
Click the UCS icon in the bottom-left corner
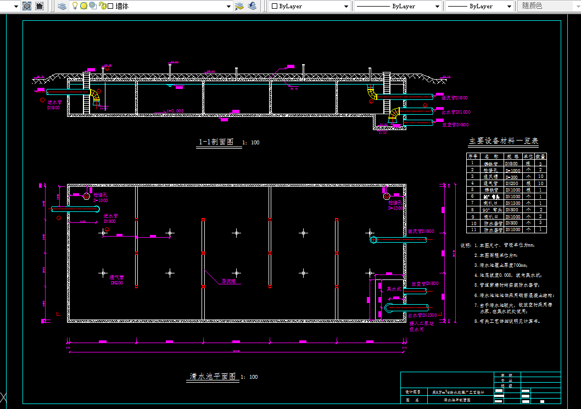(3, 397)
